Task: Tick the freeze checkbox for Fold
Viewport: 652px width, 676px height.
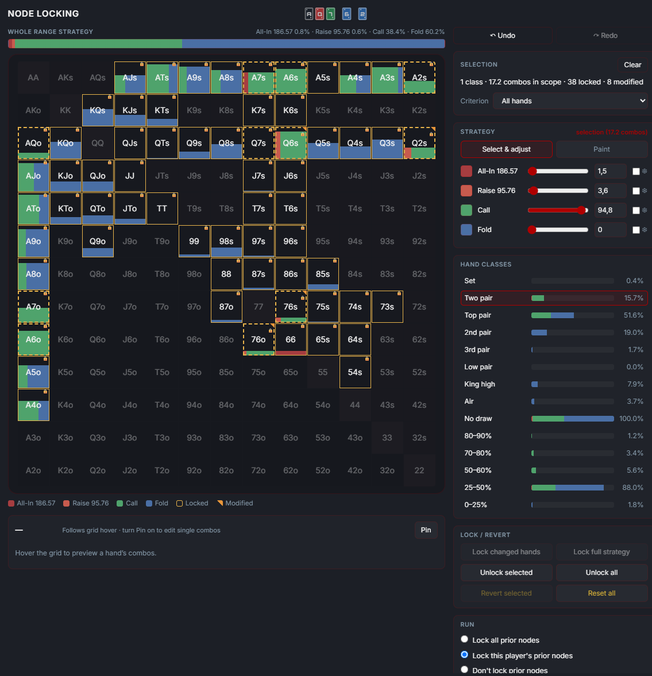Action: coord(636,230)
